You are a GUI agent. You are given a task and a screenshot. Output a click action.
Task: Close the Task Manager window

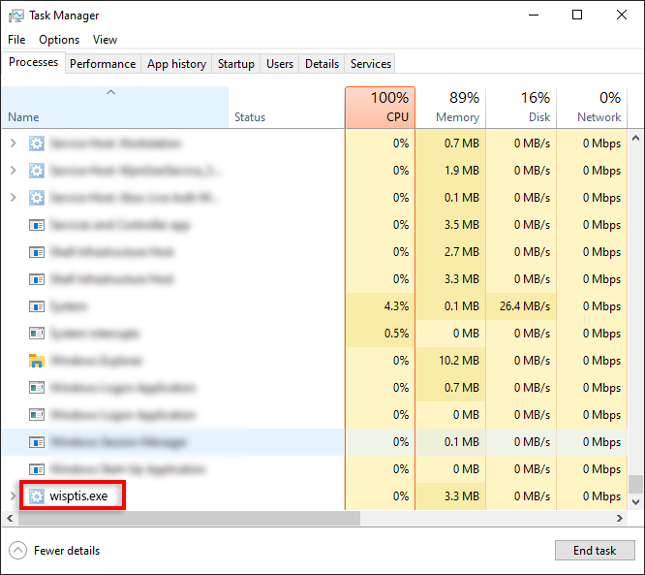pyautogui.click(x=622, y=16)
